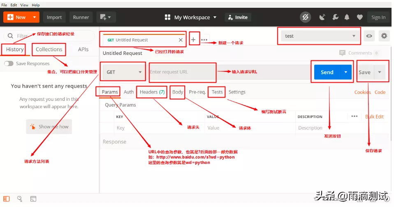
Task: Open Find and Replace icon in status bar
Action: pos(20,199)
